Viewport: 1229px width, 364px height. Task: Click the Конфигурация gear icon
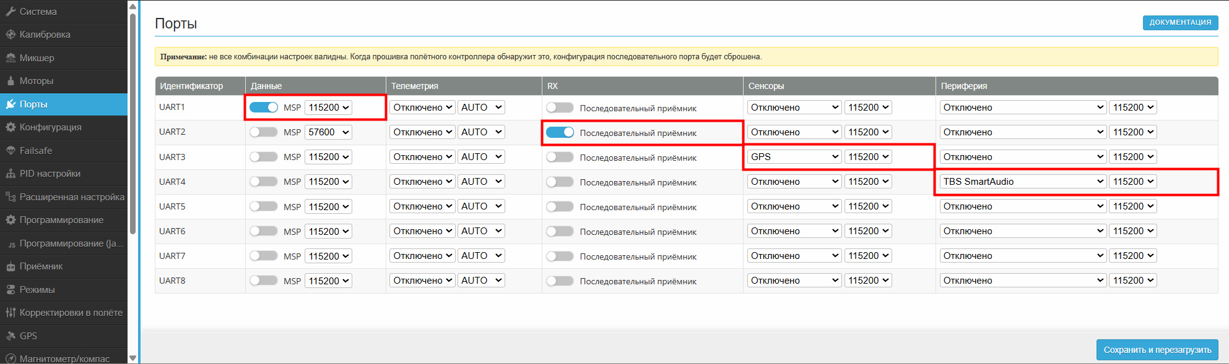[11, 127]
